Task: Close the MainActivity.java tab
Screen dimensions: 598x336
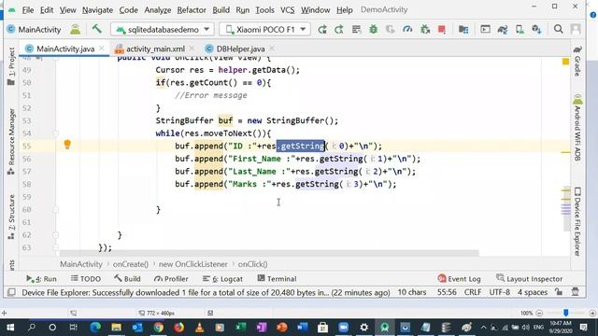Action: coord(102,49)
